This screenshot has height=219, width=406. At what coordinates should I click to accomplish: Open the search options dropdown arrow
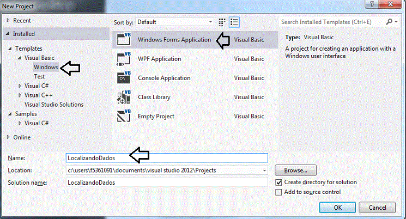click(396, 22)
